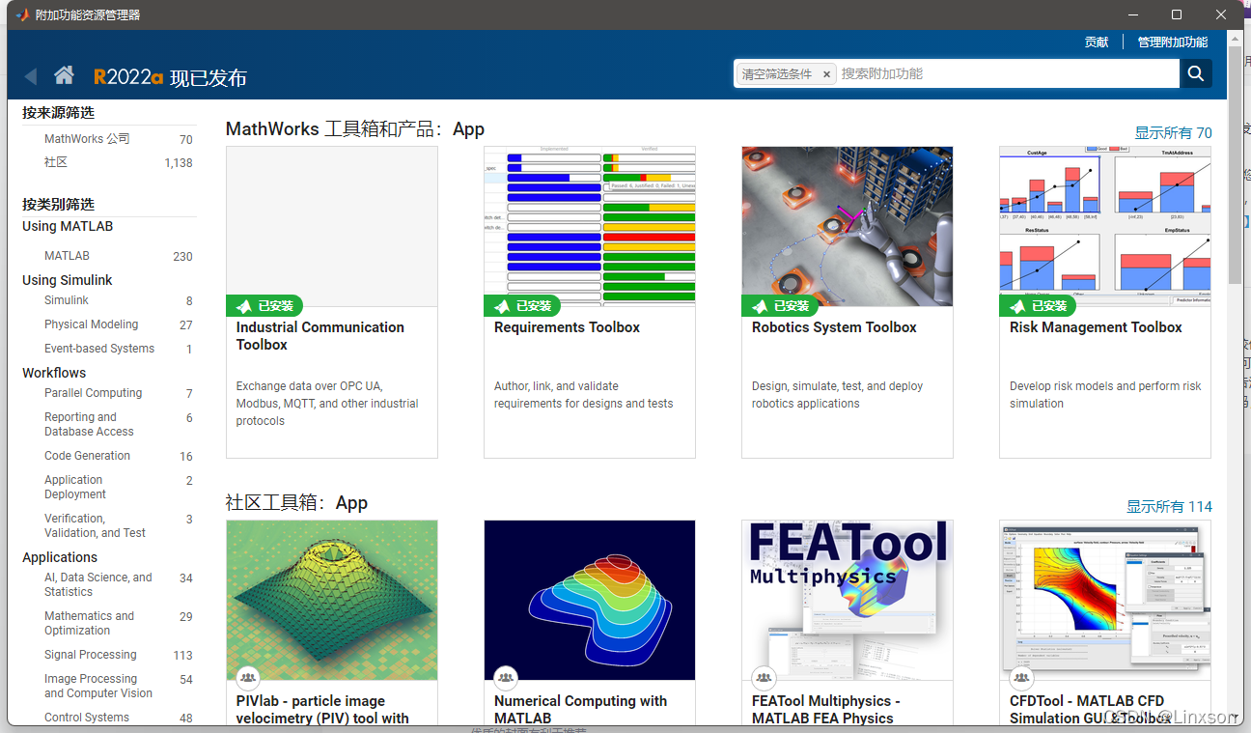Open the Risk Management Toolbox title
This screenshot has height=733, width=1251.
coord(1096,327)
